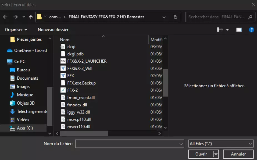The height and width of the screenshot is (160, 257).
Task: Click the FFX-2 file icon
Action: [x=63, y=90]
